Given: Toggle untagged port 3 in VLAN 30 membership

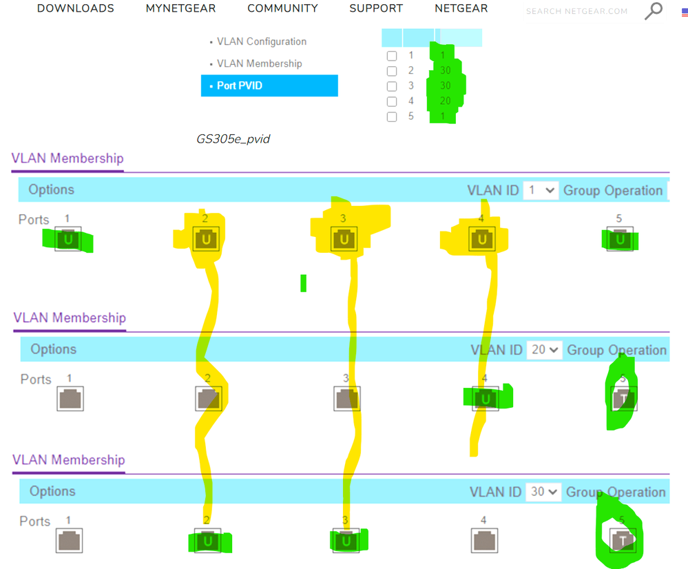Looking at the screenshot, I should click(x=346, y=541).
